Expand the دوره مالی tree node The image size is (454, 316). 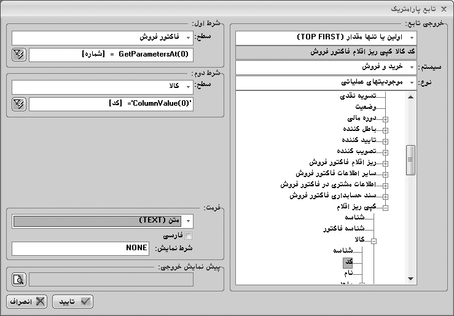click(x=385, y=119)
